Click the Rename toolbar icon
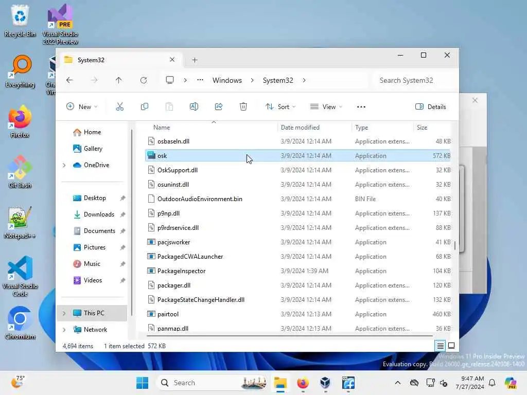 coord(194,107)
